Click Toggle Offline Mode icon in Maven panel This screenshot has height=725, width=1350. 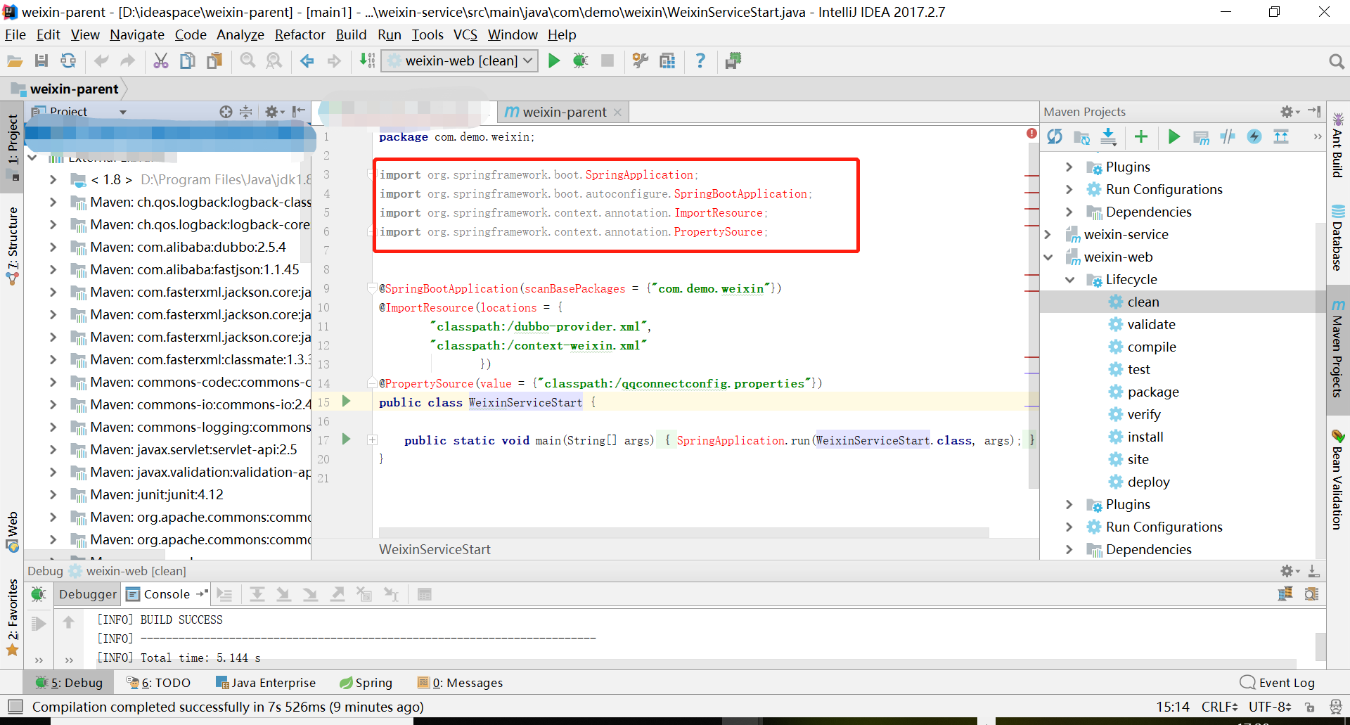pos(1228,136)
